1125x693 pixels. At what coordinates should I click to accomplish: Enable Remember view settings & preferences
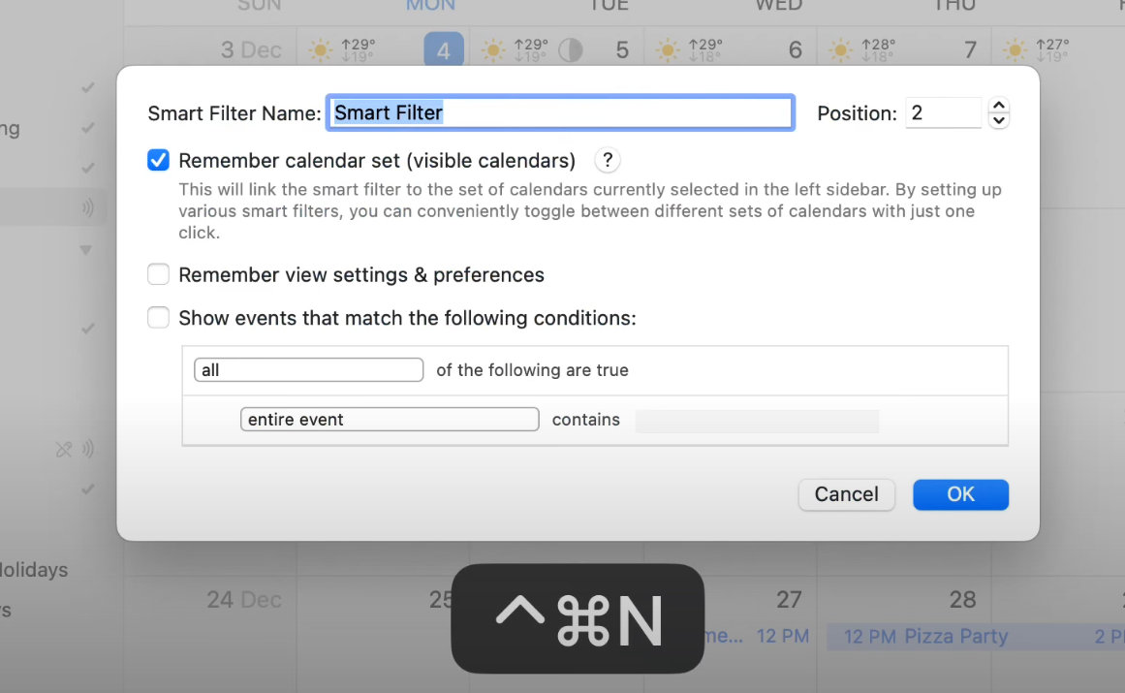[x=158, y=275]
